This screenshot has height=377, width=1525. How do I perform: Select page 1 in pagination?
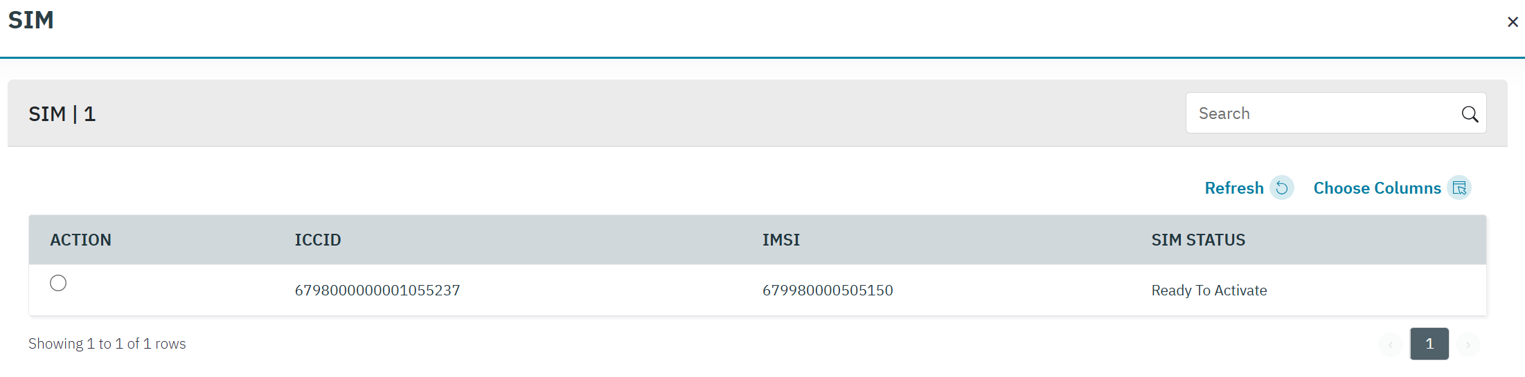[x=1429, y=344]
